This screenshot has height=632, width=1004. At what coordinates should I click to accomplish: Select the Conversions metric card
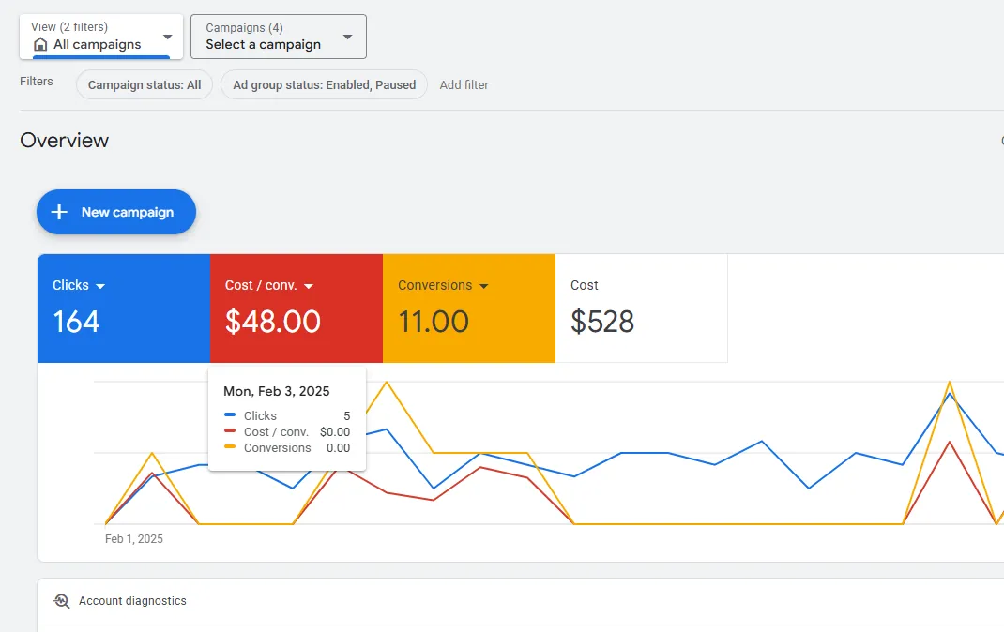468,308
